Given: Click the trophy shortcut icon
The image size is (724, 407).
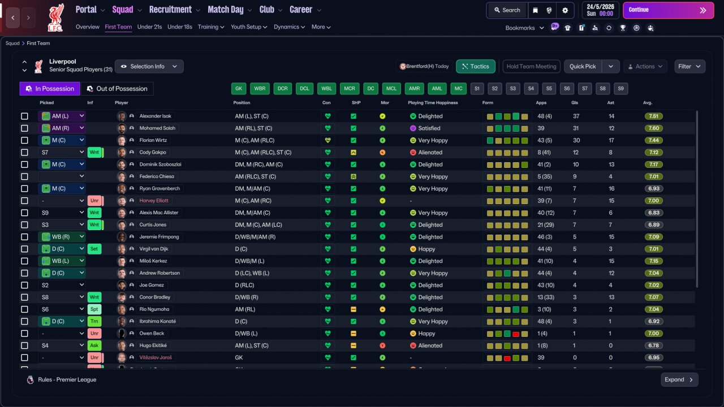Looking at the screenshot, I should 623,28.
